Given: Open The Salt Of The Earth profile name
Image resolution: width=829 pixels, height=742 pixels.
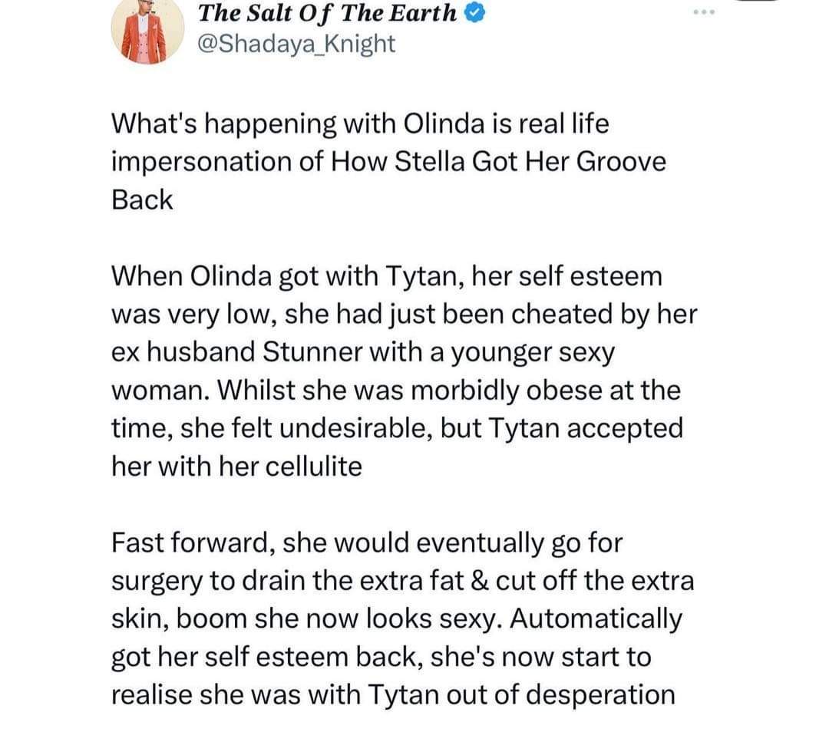Looking at the screenshot, I should pyautogui.click(x=327, y=13).
